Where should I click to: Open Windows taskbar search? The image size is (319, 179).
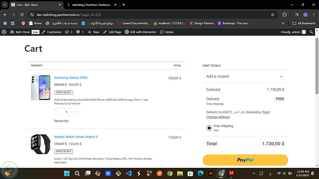77,173
